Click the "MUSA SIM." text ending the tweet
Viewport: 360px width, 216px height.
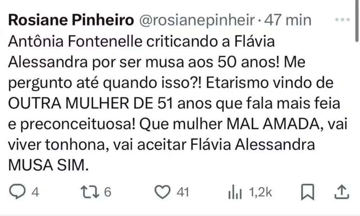point(48,165)
